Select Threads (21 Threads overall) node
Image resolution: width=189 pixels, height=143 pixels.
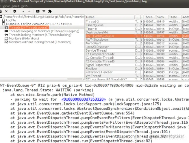pos(29,27)
